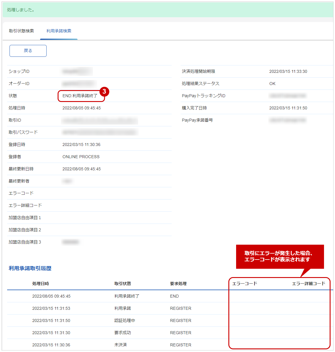The height and width of the screenshot is (352, 335).
Task: Click the PayPay承諾番号 label
Action: coord(197,120)
